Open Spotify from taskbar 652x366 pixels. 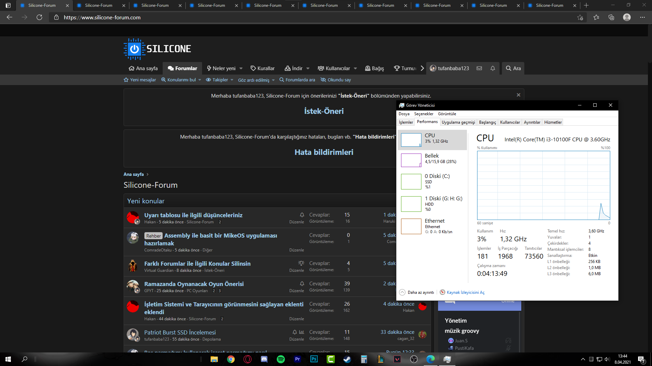281,359
